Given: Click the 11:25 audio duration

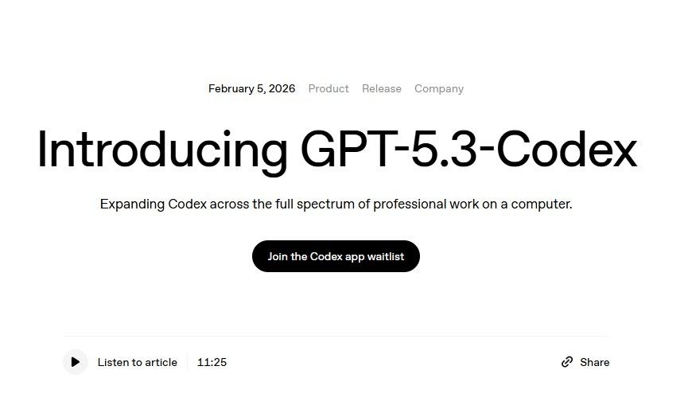Looking at the screenshot, I should point(212,362).
